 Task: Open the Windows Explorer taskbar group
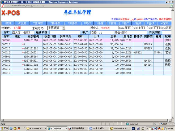pyautogui.click(x=37, y=128)
